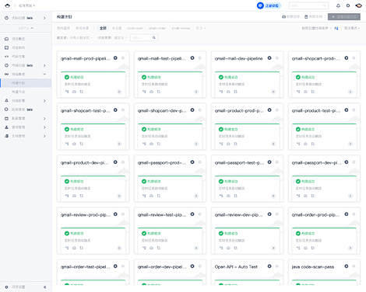Image resolution: width=366 pixels, height=292 pixels.
Task: Click the magnifier icon in the filter search box
Action: point(154,38)
